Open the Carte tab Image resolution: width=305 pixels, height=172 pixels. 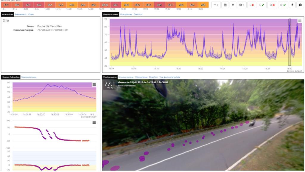31,14
